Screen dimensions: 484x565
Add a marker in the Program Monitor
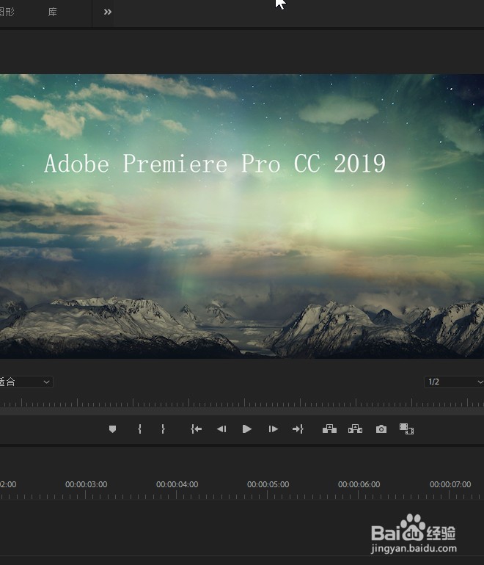click(112, 429)
